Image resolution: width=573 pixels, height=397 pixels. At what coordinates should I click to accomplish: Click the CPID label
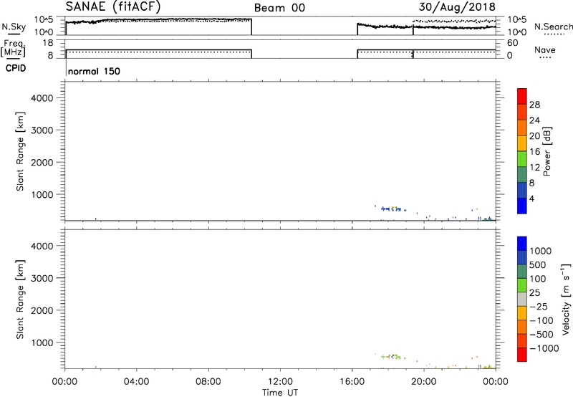tap(16, 68)
